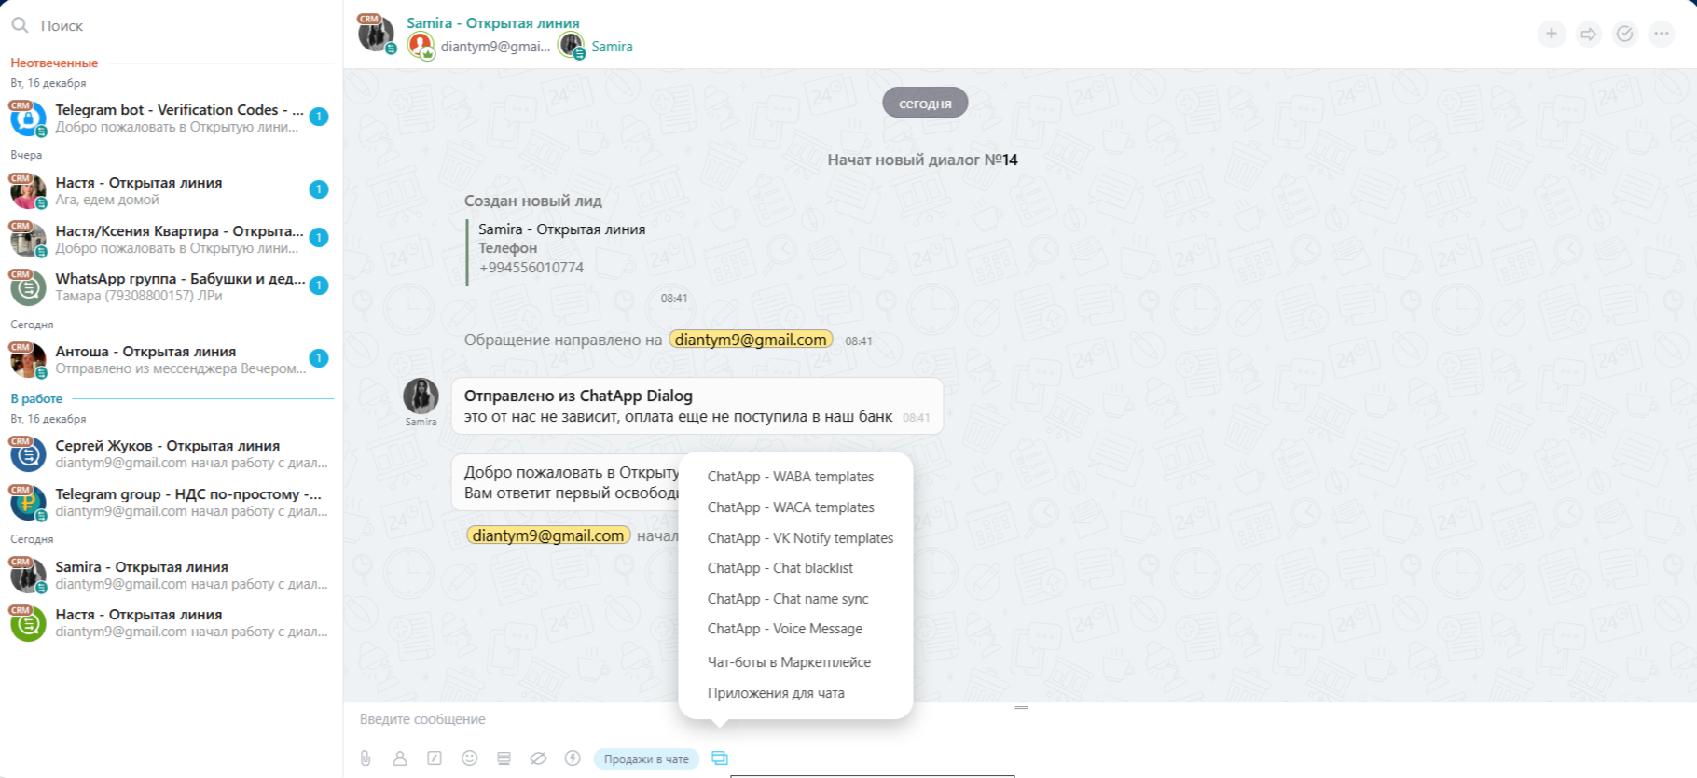Click highlighted diantym9@gmail.com after Обращение направлено
The image size is (1697, 778).
click(751, 340)
